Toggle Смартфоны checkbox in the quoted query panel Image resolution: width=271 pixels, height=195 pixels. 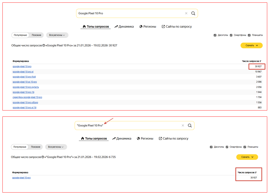[x=227, y=147]
